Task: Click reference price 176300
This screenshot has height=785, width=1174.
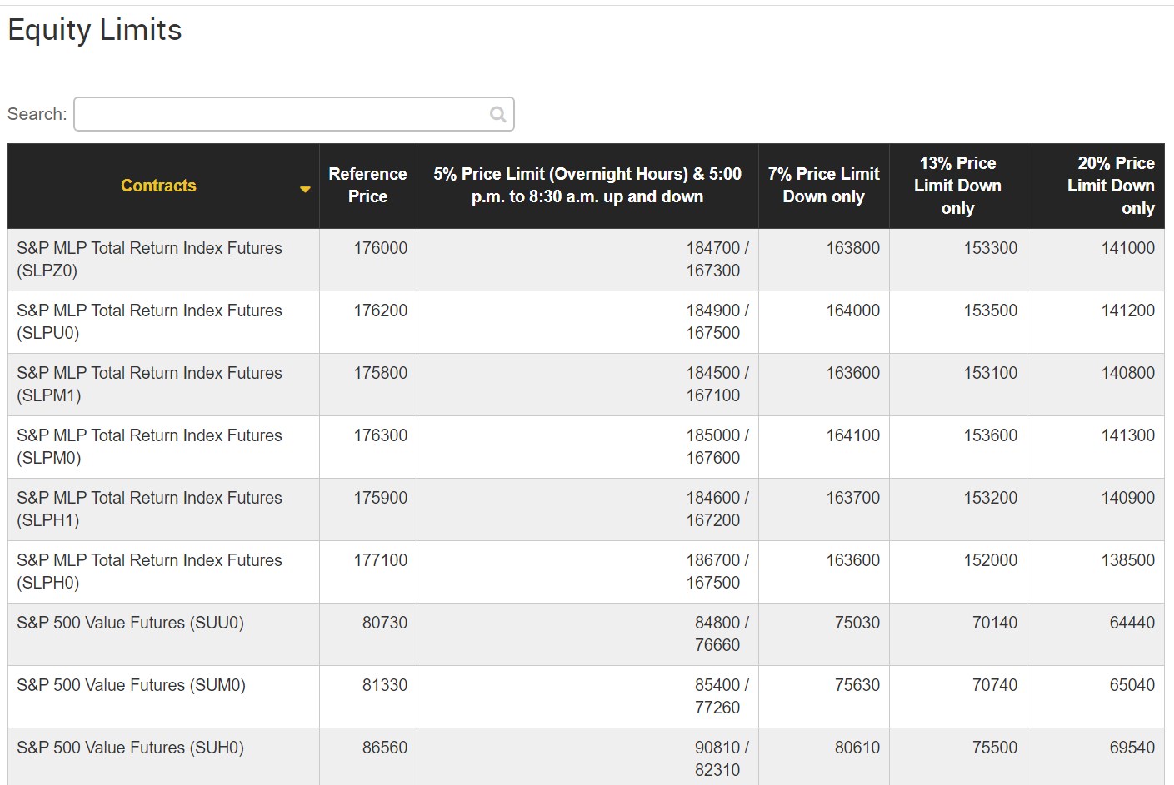Action: [x=381, y=435]
